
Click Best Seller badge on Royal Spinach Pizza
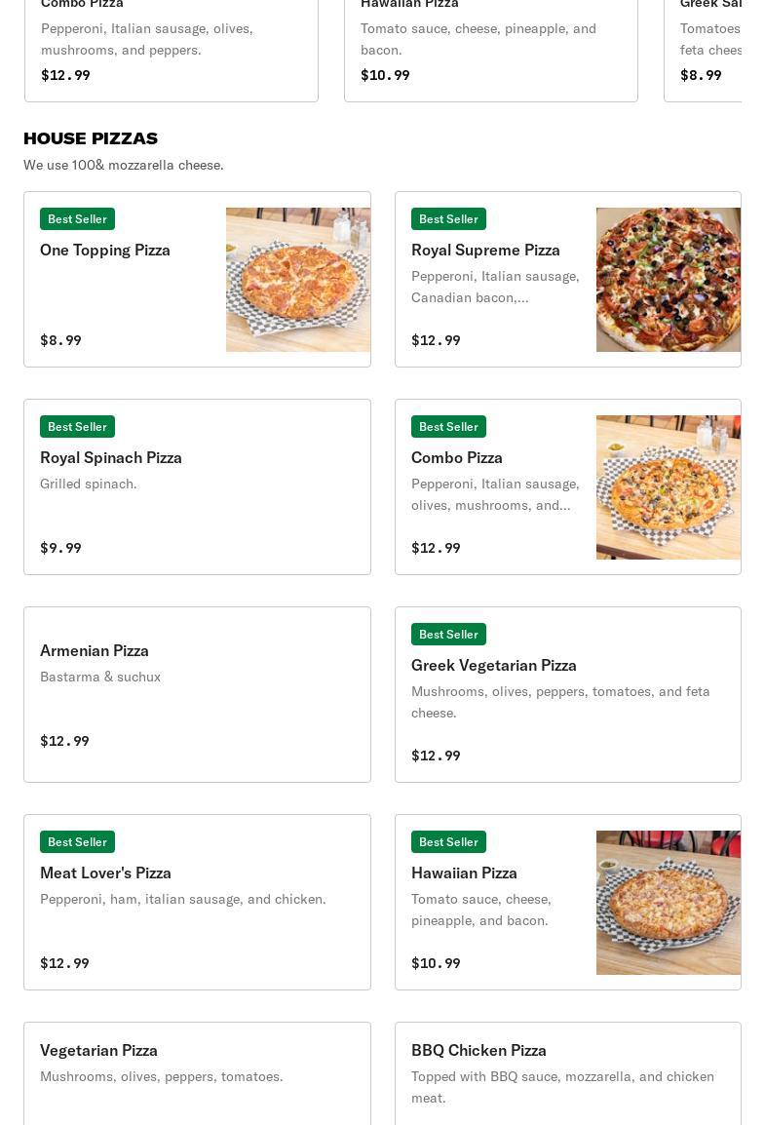(77, 427)
